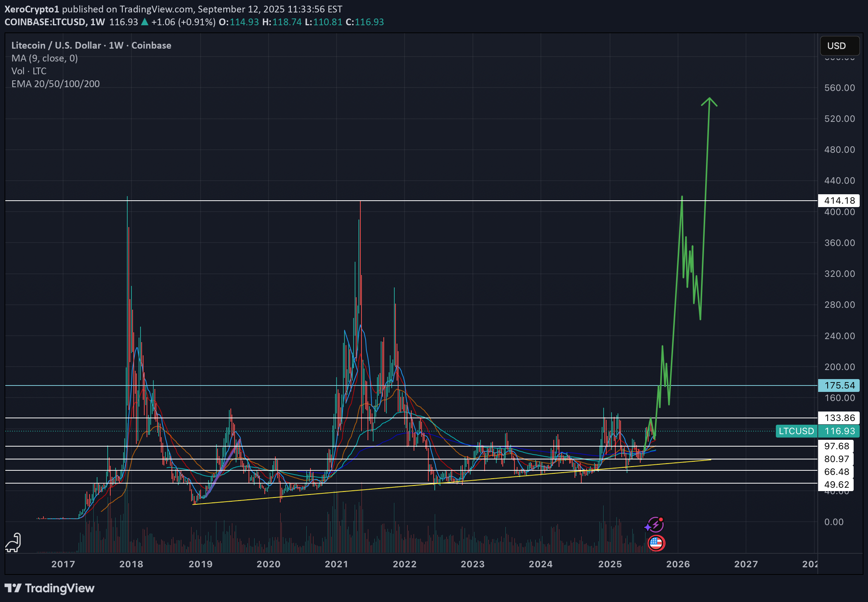Click the 440.00 price axis tick

(x=840, y=180)
